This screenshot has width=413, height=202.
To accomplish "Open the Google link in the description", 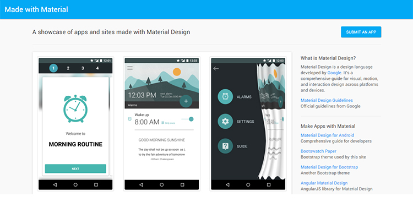I will (334, 73).
